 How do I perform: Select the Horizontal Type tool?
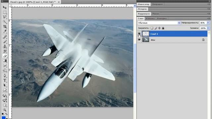(5, 80)
